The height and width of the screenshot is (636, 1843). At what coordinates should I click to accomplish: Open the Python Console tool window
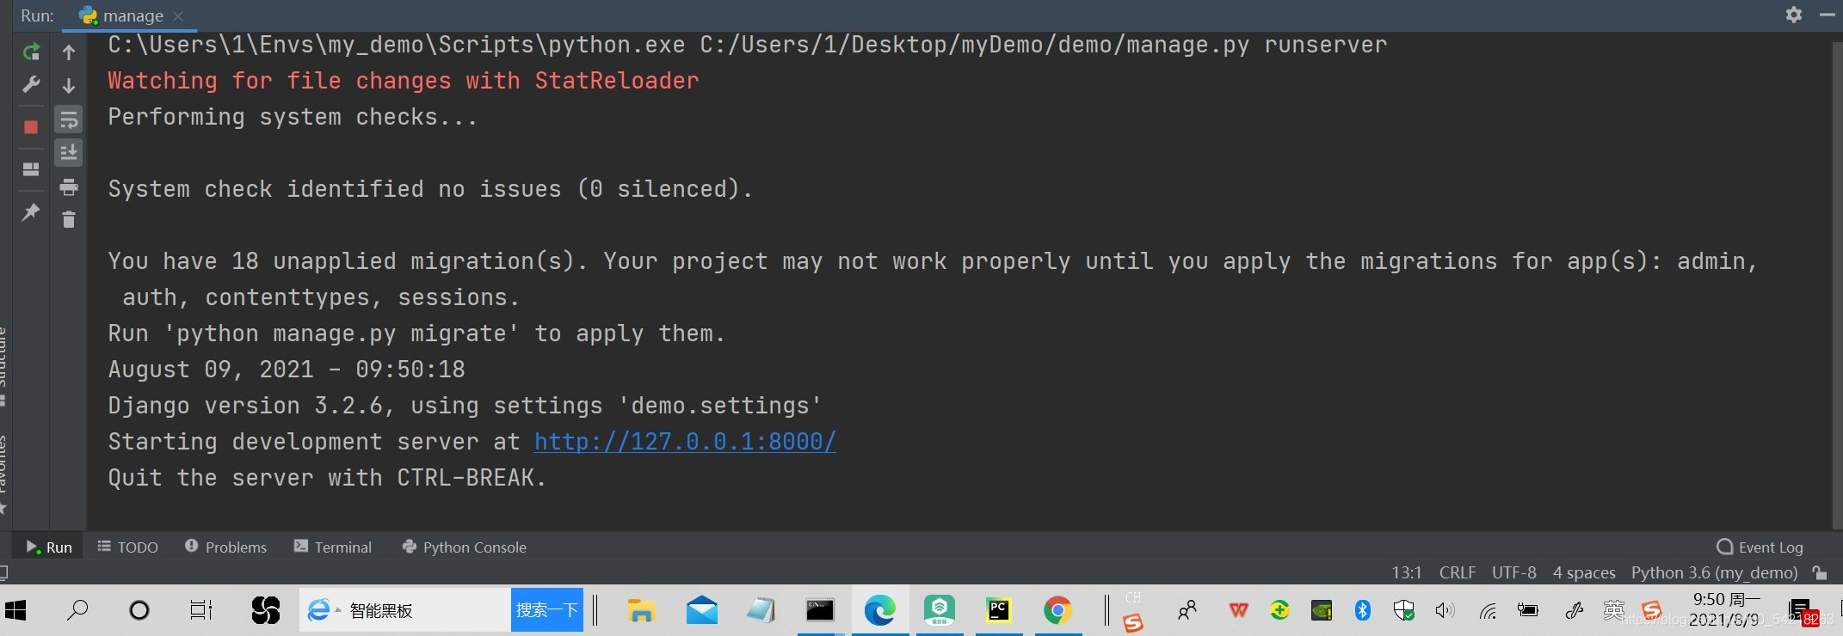tap(465, 547)
